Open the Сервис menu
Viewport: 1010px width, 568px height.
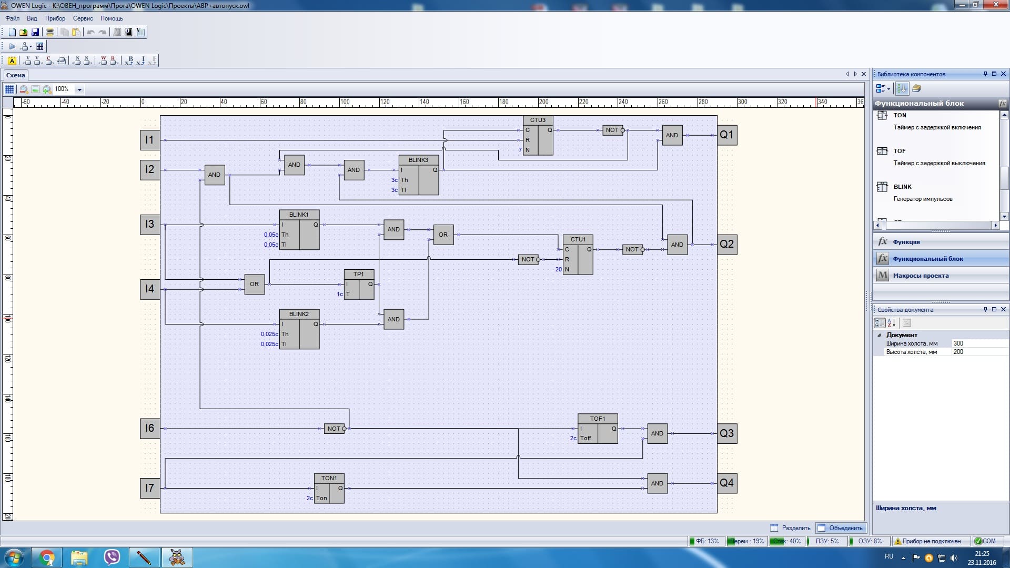coord(83,18)
